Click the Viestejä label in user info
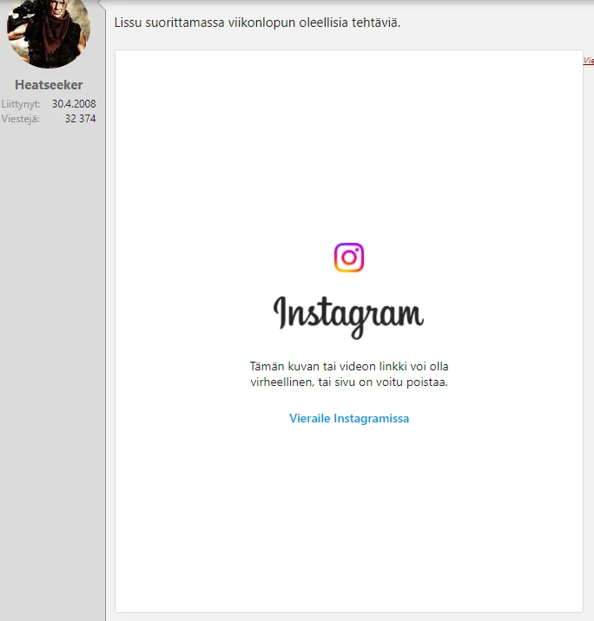This screenshot has width=594, height=621. point(21,119)
